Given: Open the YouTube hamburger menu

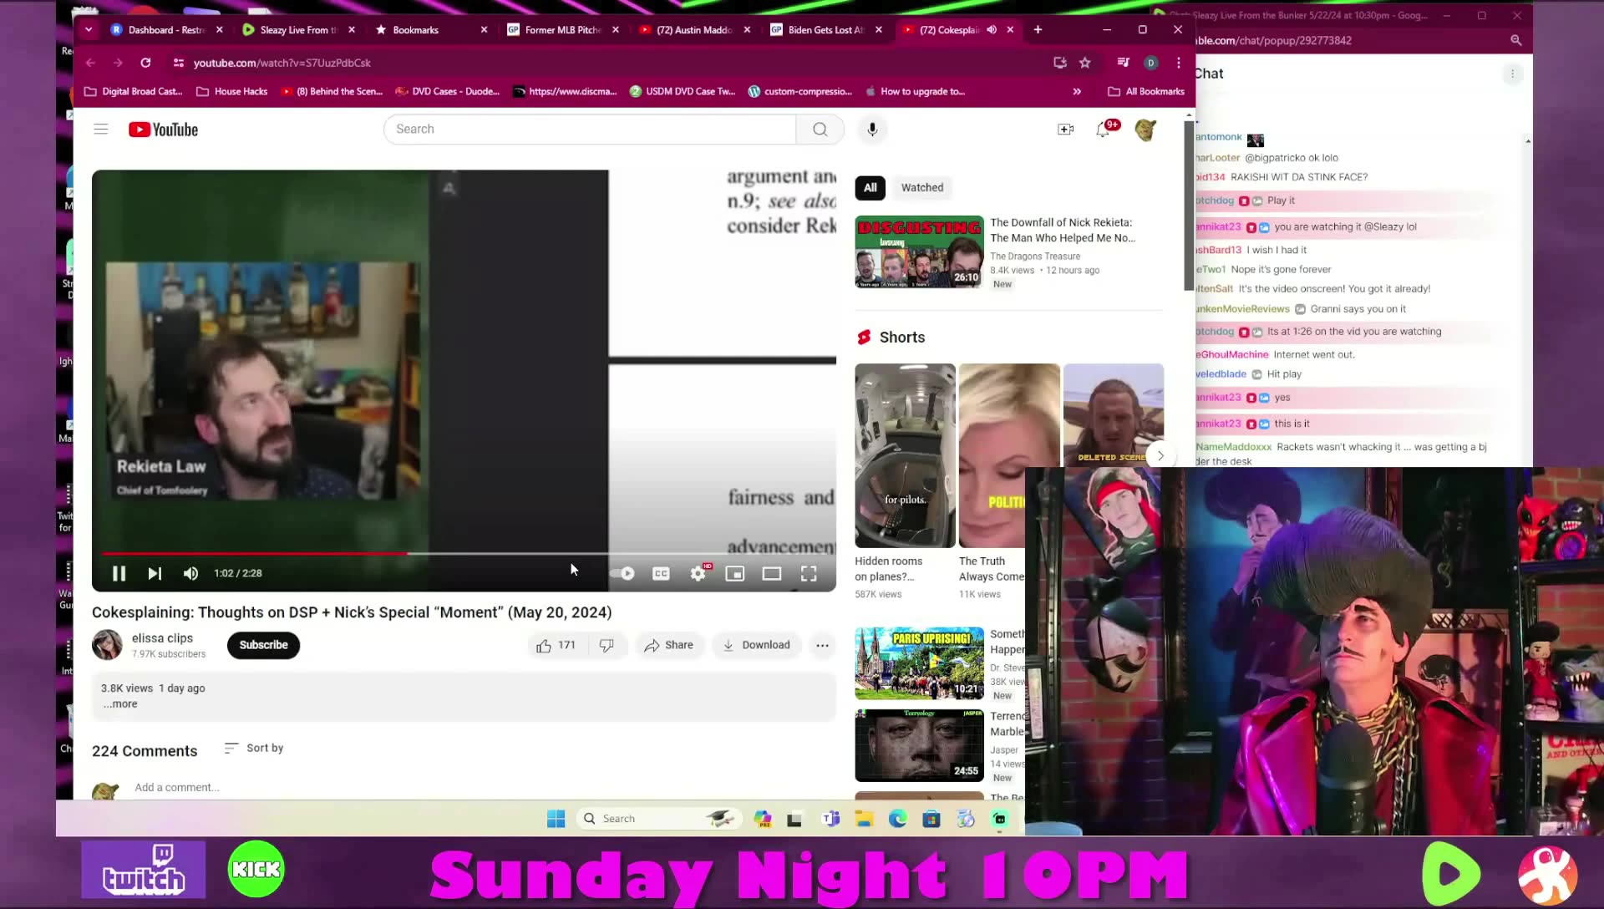Looking at the screenshot, I should pos(101,129).
